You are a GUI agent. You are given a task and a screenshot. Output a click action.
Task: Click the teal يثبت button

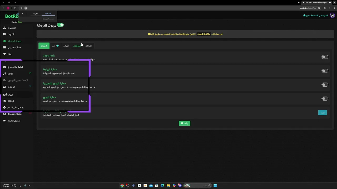(322, 113)
